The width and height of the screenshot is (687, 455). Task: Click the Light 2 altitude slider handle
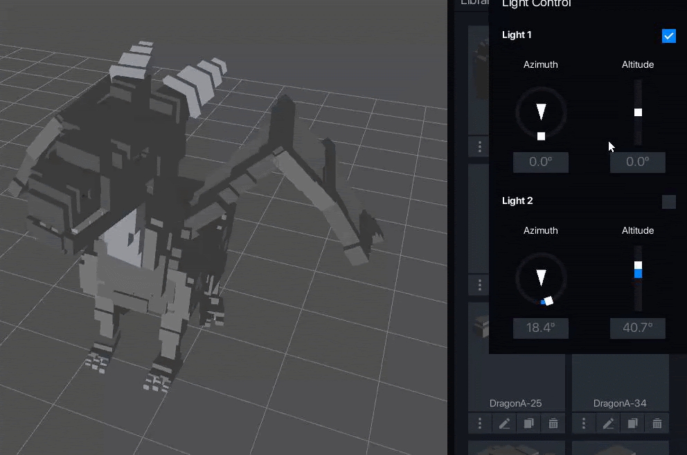click(x=638, y=266)
